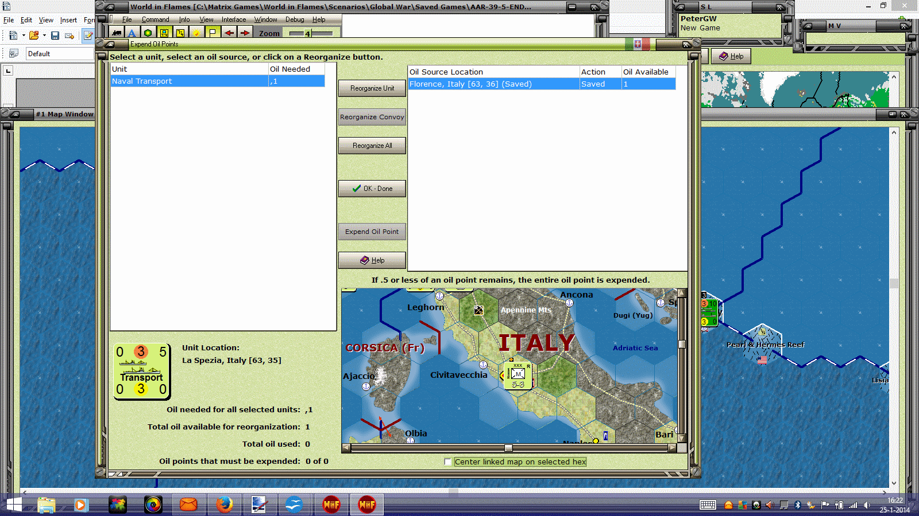Click the Italian flag icon in dialog title bar
The width and height of the screenshot is (919, 516).
pyautogui.click(x=638, y=44)
